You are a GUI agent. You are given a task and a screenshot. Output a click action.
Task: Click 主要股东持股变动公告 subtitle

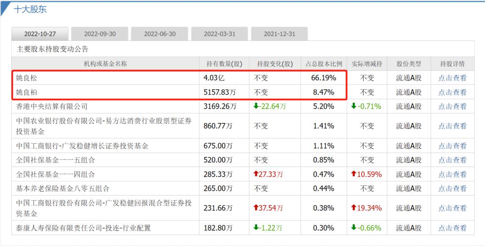tap(52, 49)
